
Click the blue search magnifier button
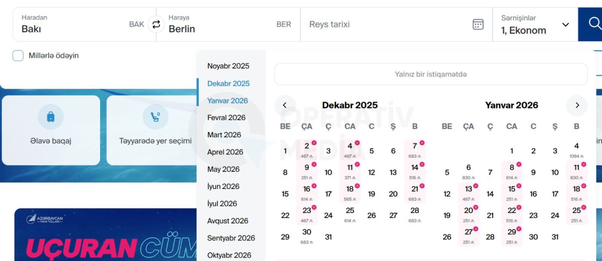point(593,24)
